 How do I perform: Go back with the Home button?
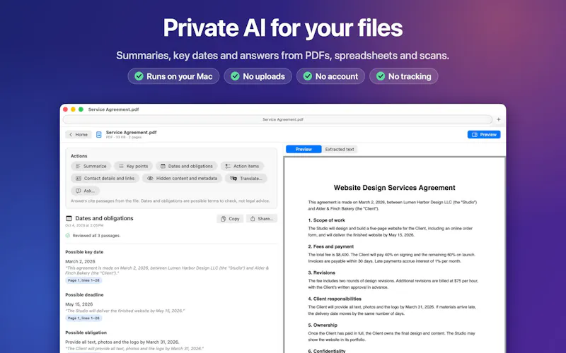click(x=79, y=134)
